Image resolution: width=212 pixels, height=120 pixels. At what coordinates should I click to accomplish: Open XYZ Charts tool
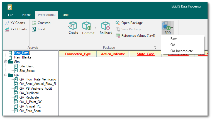pos(7,29)
